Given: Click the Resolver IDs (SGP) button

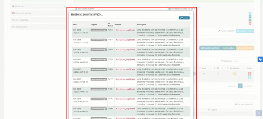Looking at the screenshot, I should click(x=226, y=31).
